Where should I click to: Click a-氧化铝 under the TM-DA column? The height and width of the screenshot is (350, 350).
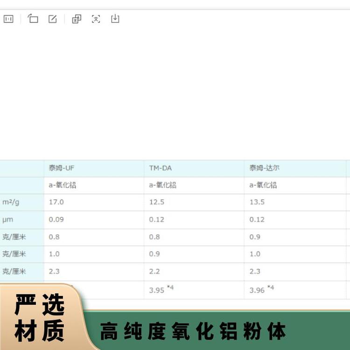163,185
